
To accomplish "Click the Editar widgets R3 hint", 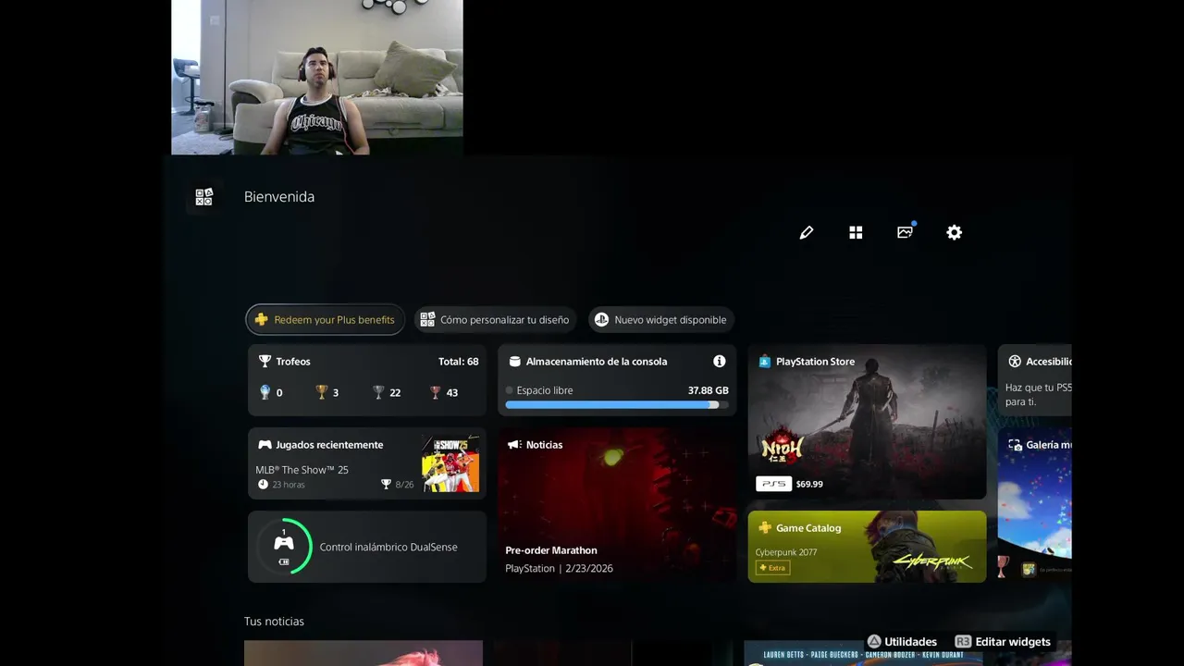I will [x=1003, y=642].
